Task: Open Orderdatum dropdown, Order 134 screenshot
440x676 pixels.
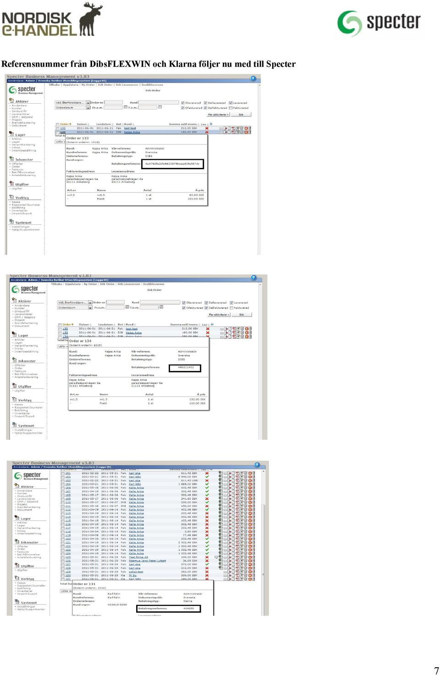Action: (x=75, y=308)
